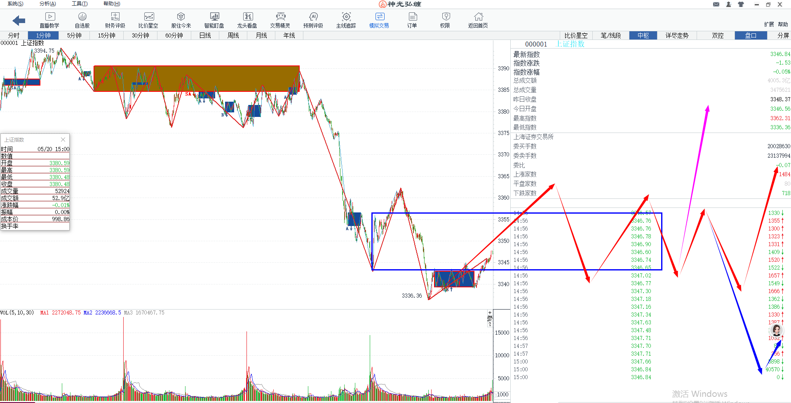791x403 pixels.
Task: Toggle the 盘口 quote panel
Action: [751, 35]
